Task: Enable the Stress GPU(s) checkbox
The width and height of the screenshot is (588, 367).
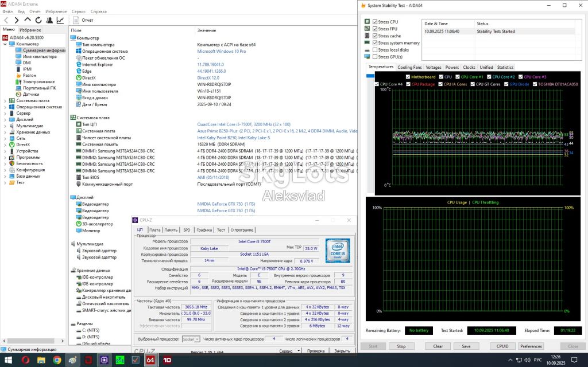Action: coord(374,57)
